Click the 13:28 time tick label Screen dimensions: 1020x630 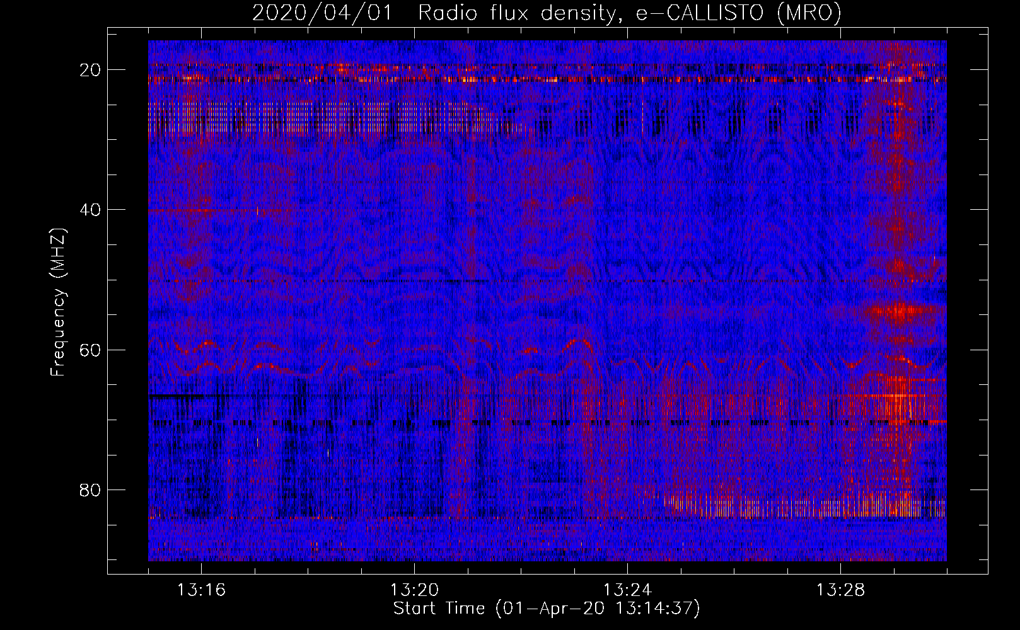tap(840, 590)
